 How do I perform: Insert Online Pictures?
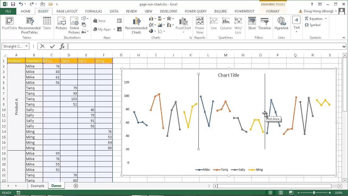pos(74,25)
